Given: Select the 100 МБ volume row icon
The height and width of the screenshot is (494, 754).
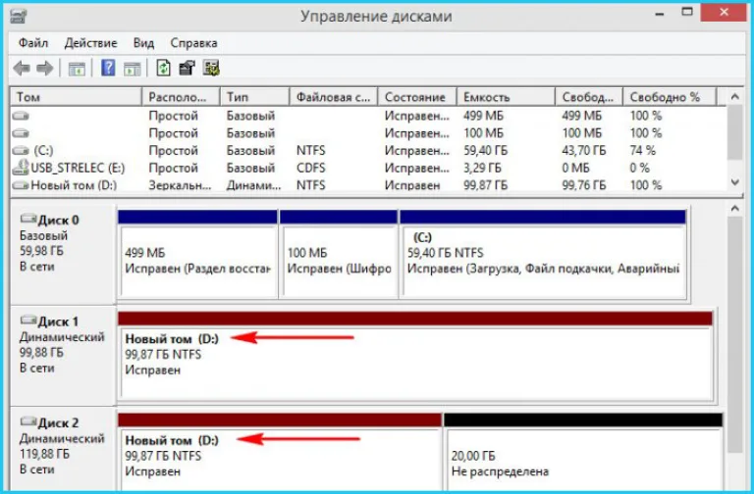Looking at the screenshot, I should pyautogui.click(x=21, y=133).
